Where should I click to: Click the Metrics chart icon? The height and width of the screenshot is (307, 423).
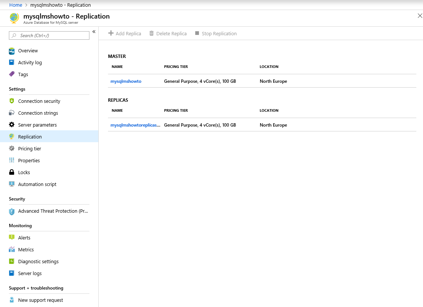click(12, 249)
